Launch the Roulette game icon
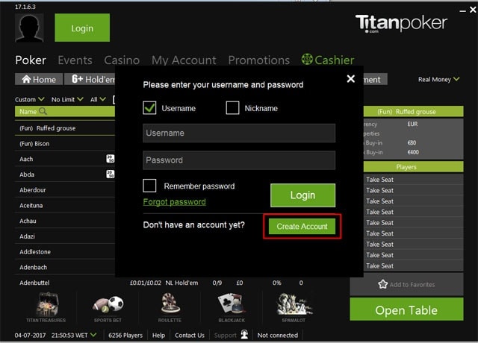 coord(170,303)
